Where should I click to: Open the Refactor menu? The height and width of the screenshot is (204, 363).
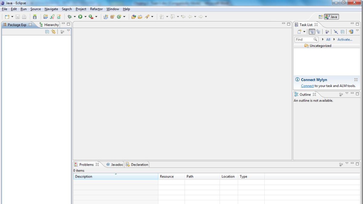coord(96,9)
